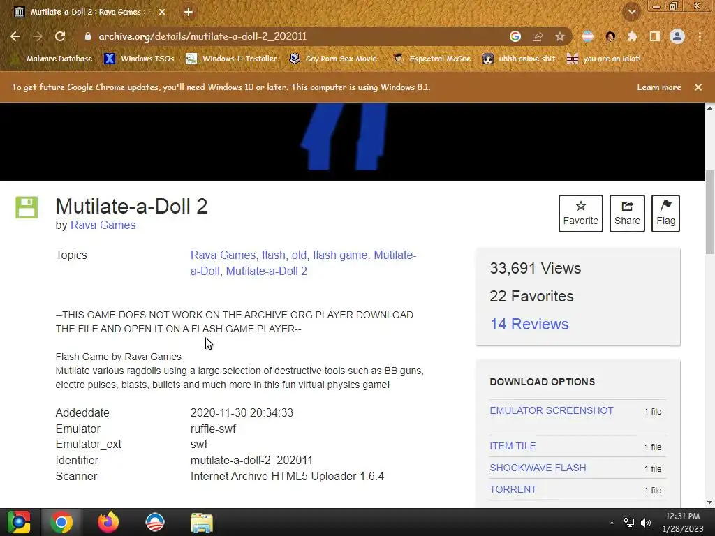Click the Share button on the item
715x536 pixels.
(x=627, y=214)
